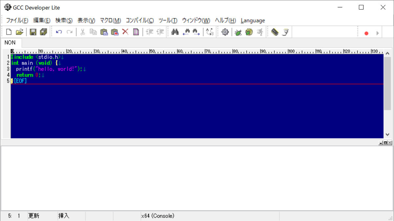Cut selection with the scissors icon
Screen dimensions: 394x221
[83, 32]
